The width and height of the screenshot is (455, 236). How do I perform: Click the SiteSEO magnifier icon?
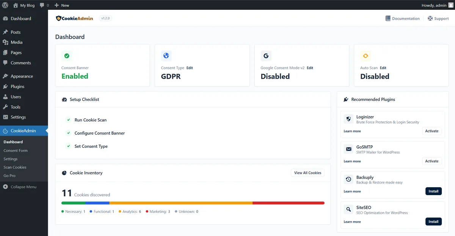point(348,210)
